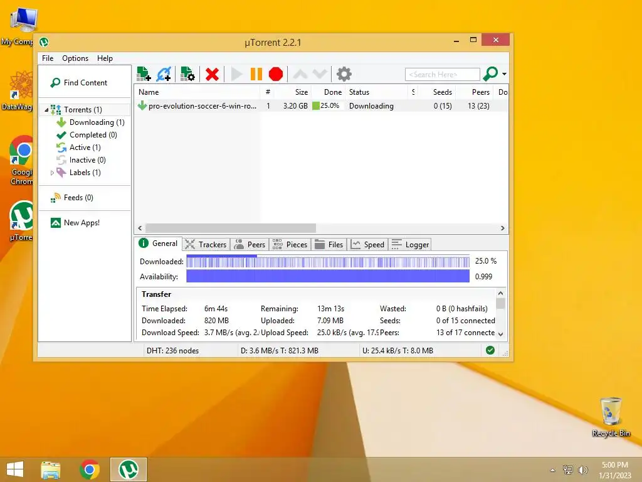Click torrent list scroll left arrow
The width and height of the screenshot is (642, 482).
point(140,228)
